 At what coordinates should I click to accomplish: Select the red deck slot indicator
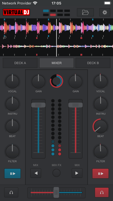click(53, 15)
